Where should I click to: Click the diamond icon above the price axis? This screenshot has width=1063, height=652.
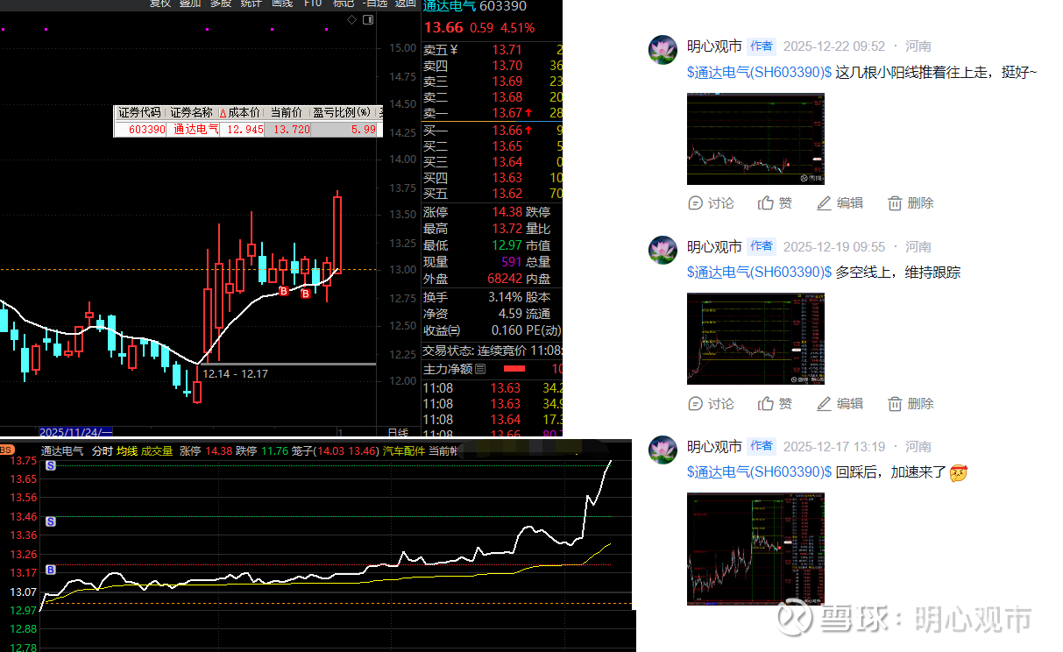pos(351,19)
